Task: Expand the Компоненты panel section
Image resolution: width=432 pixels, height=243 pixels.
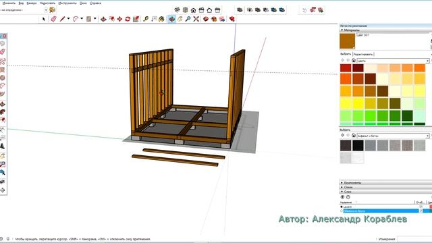Action: pyautogui.click(x=342, y=183)
